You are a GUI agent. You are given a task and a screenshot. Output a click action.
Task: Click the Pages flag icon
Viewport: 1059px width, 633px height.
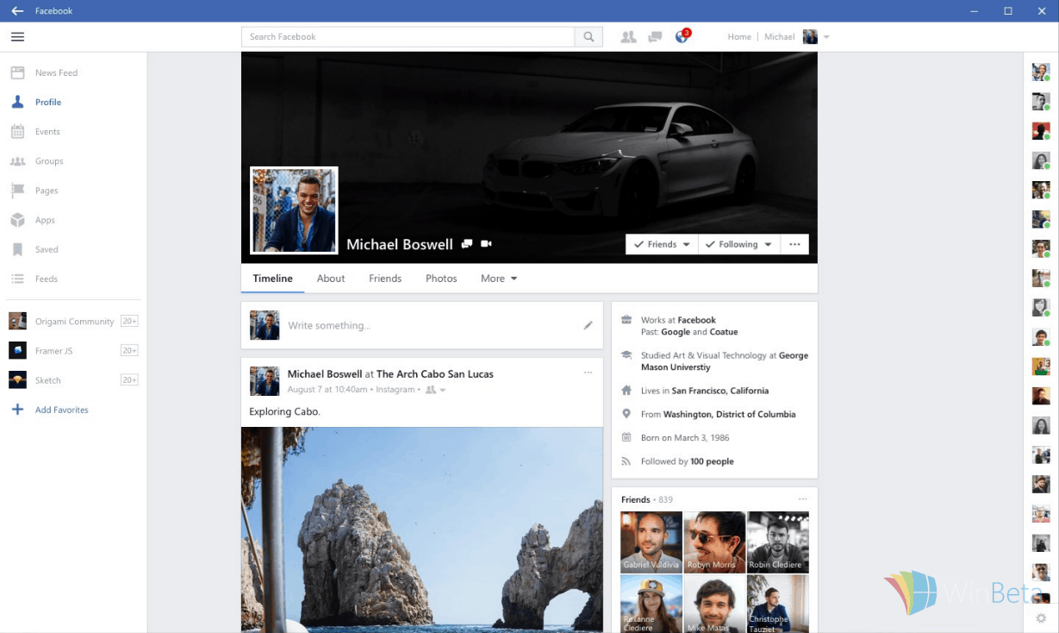[x=17, y=191]
